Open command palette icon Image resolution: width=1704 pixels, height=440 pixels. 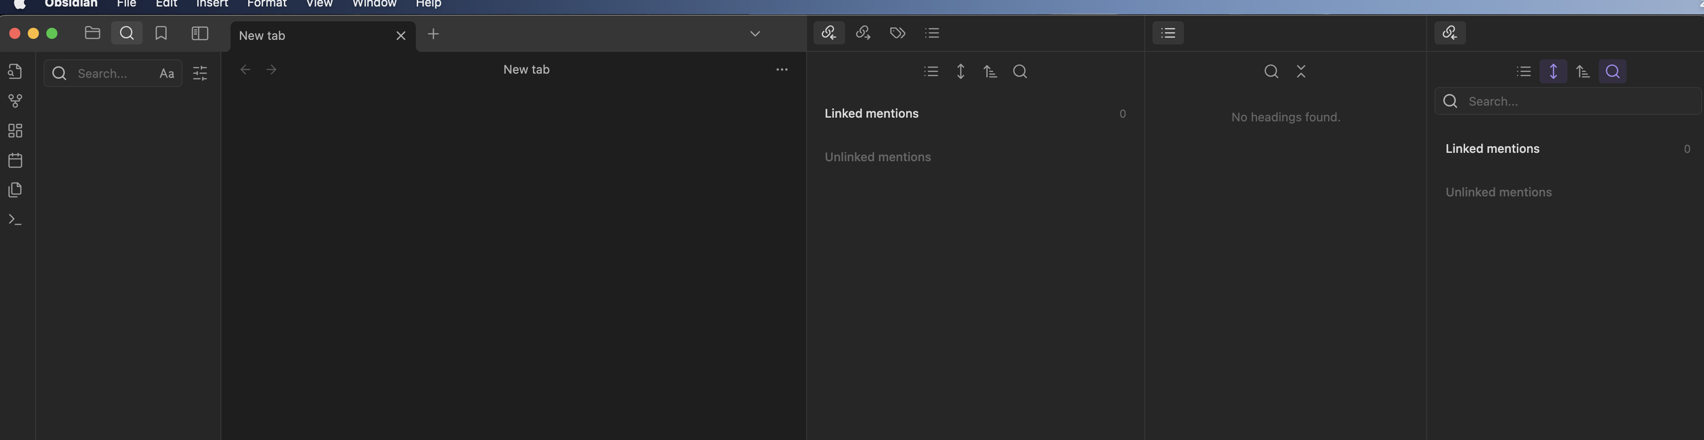pos(15,220)
